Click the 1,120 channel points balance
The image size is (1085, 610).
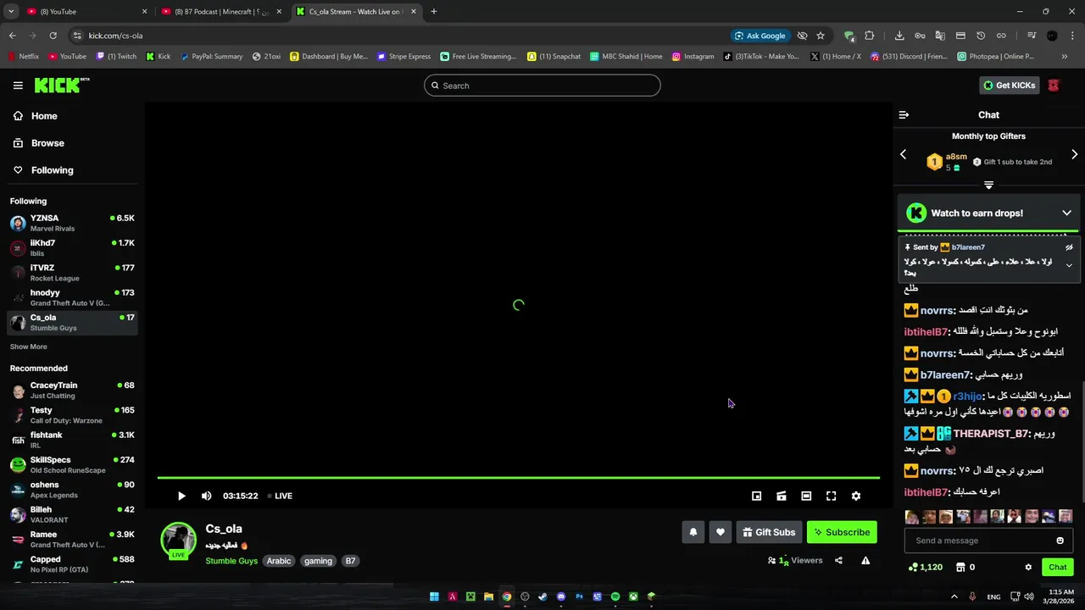[925, 567]
